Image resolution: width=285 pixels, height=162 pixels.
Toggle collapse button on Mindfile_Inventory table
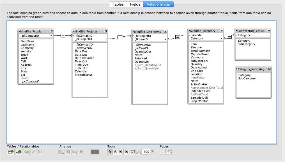pyautogui.click(x=222, y=31)
